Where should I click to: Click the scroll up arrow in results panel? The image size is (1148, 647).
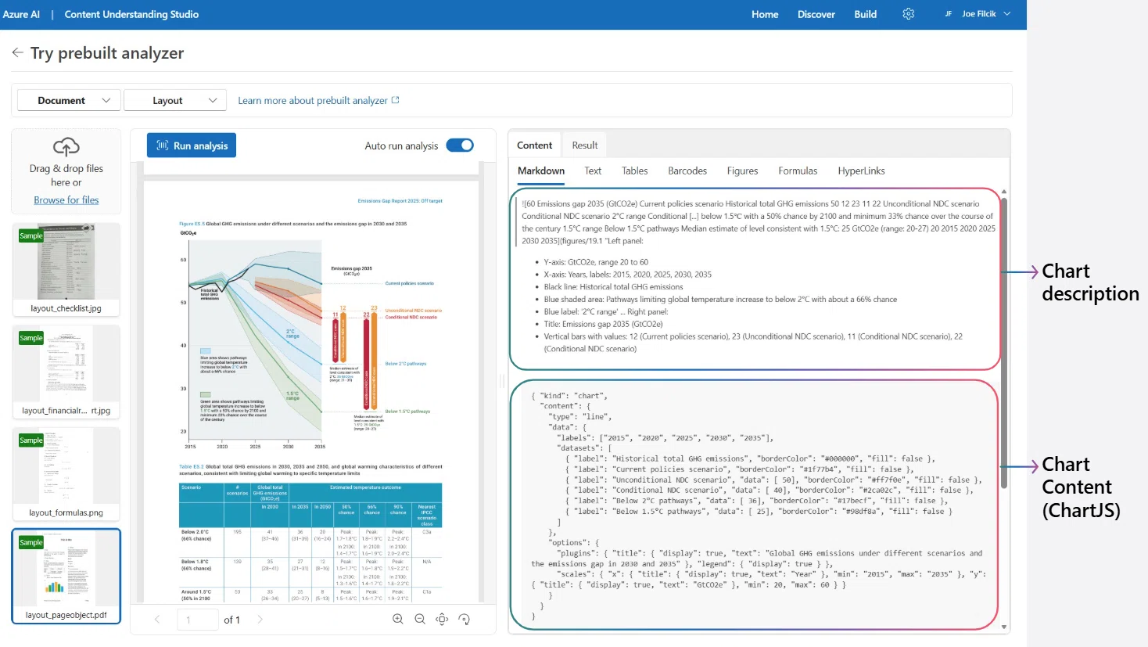tap(1003, 192)
